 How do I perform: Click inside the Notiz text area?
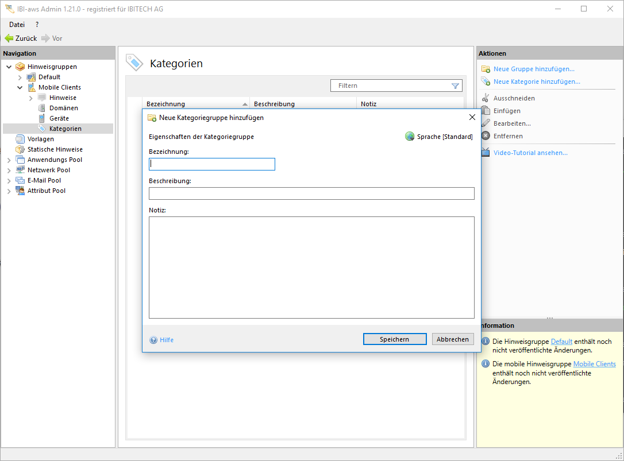(311, 267)
